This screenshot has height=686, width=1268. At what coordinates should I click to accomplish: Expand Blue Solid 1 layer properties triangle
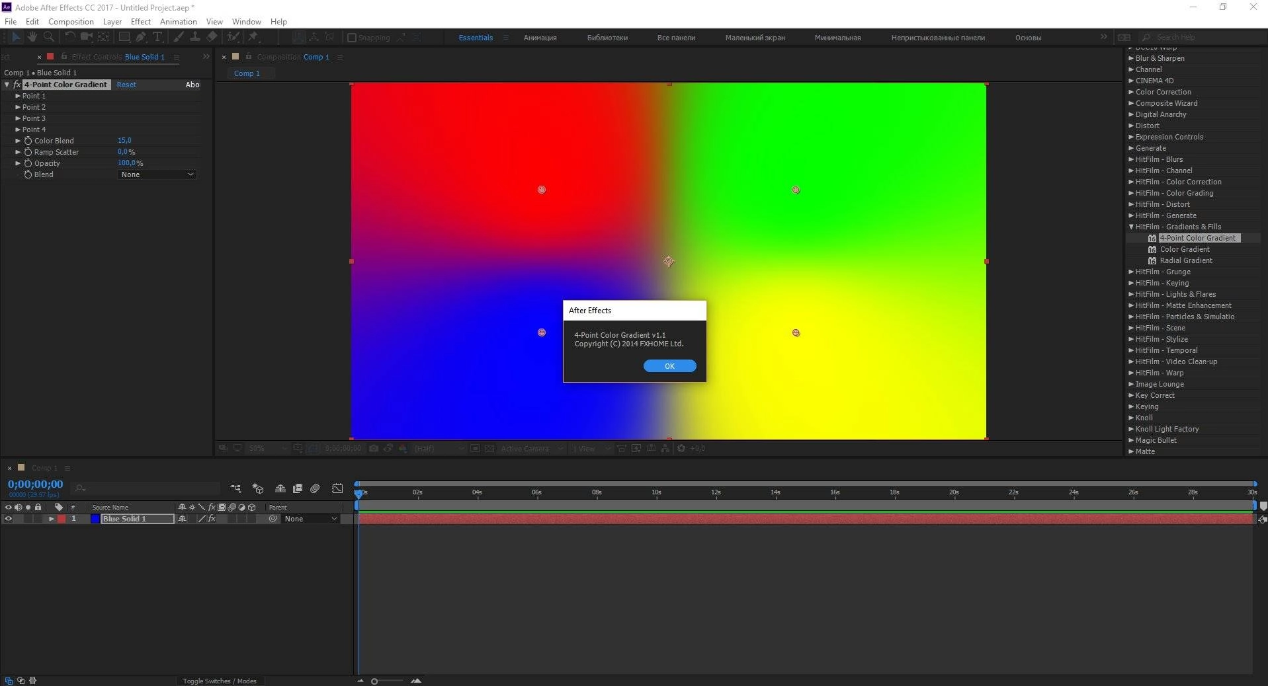point(51,519)
